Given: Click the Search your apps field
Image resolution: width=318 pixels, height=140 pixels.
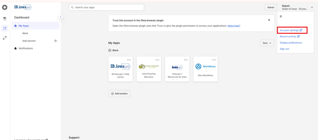Looking at the screenshot, I should pos(106,7).
